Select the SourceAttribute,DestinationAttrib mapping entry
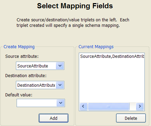This screenshot has width=151, height=126. tap(112, 56)
